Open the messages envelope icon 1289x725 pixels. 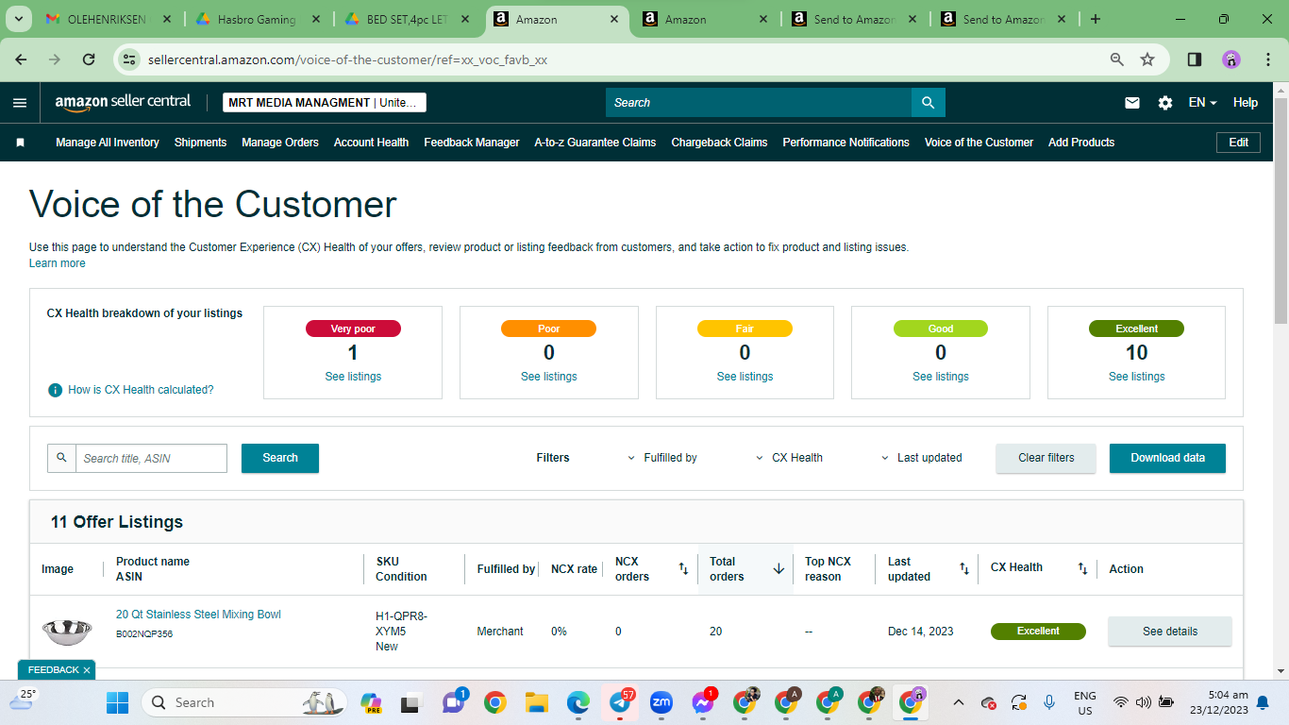point(1132,103)
